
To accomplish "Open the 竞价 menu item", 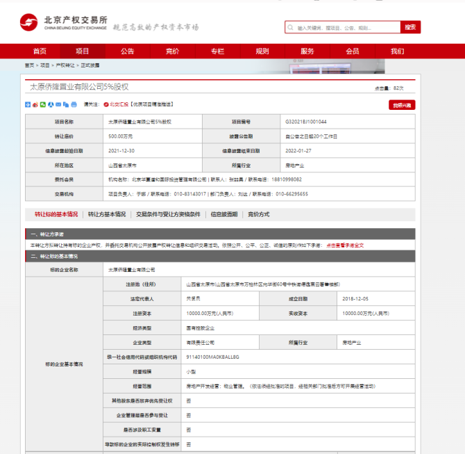I will [173, 51].
